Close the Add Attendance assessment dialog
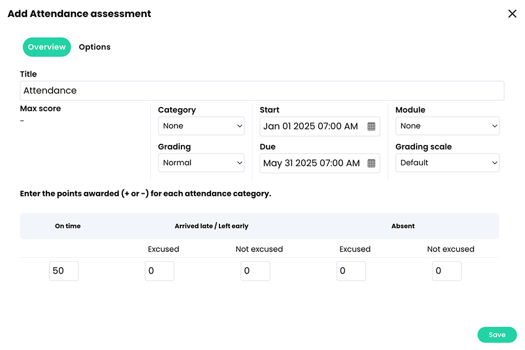Screen dimensions: 525x350 [x=512, y=14]
